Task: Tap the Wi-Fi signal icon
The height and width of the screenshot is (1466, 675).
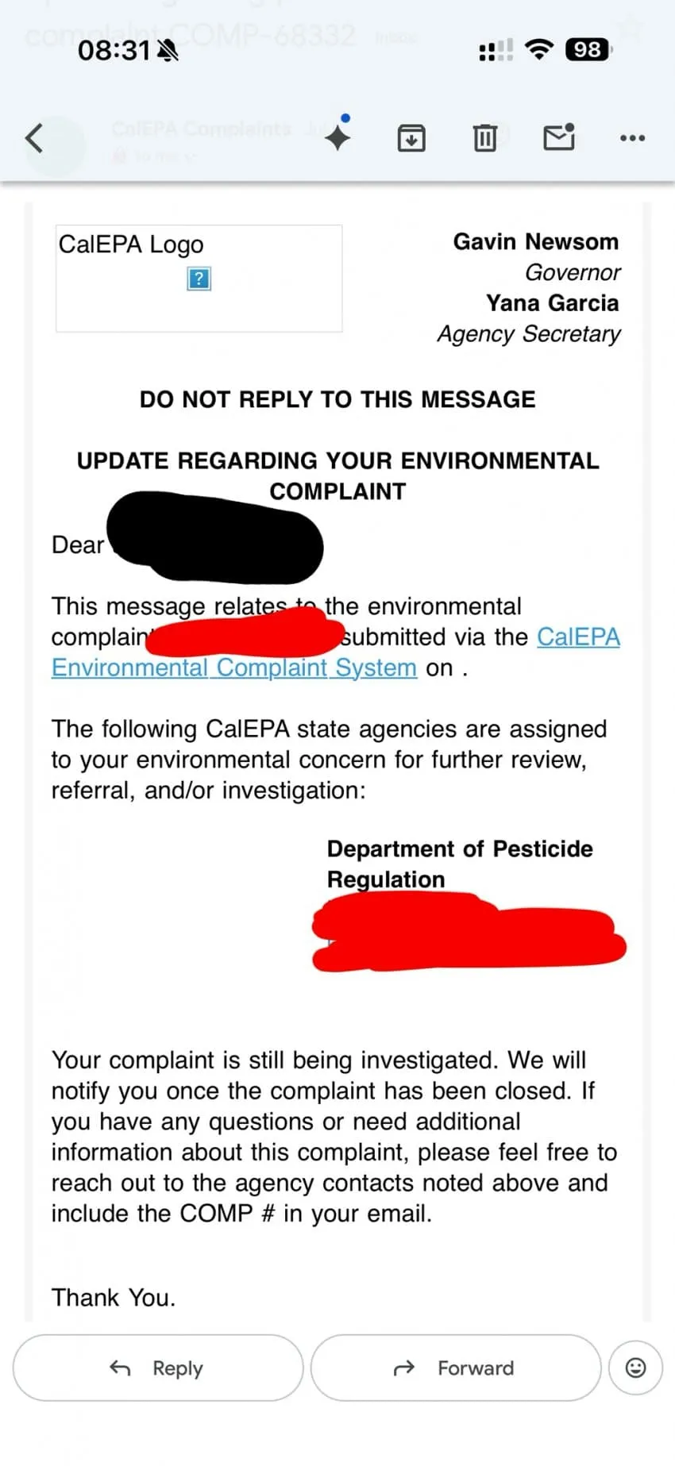Action: (x=539, y=50)
